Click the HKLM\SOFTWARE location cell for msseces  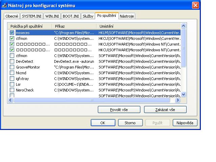tap(139, 33)
